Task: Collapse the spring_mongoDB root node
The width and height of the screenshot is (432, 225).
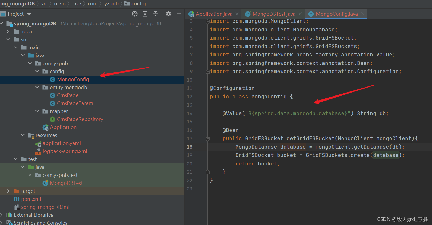Action: (1, 23)
